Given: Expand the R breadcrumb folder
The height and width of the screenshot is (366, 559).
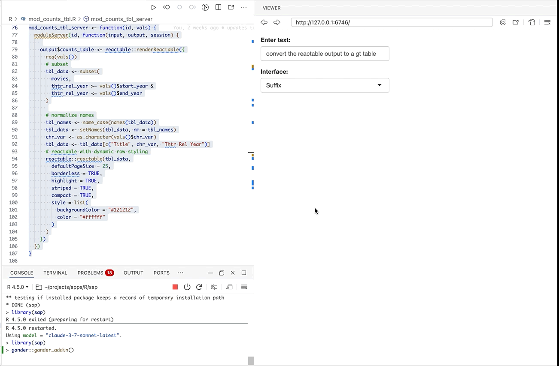Looking at the screenshot, I should pos(10,19).
